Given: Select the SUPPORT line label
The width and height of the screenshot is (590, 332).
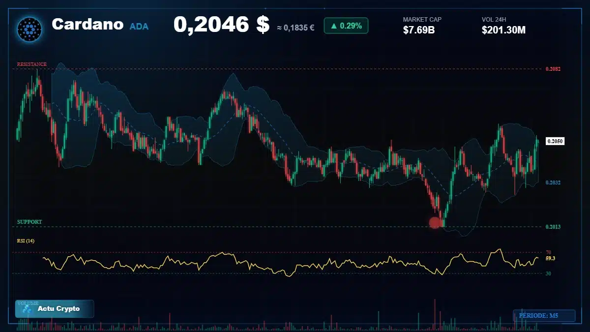Looking at the screenshot, I should coord(29,222).
